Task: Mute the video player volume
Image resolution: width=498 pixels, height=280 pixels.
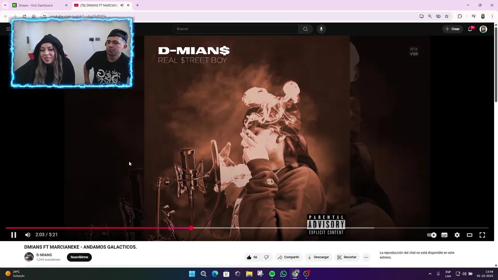Action: (28, 235)
